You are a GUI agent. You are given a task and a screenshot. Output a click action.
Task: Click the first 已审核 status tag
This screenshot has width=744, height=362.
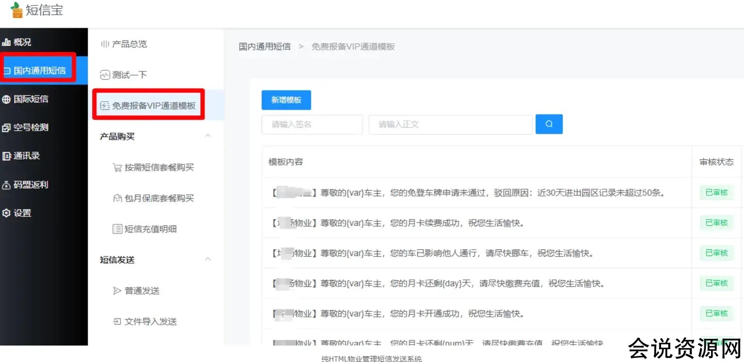point(716,192)
